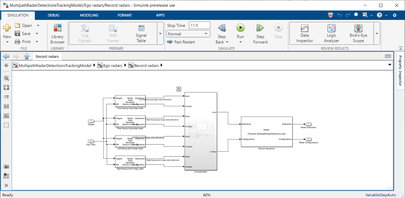This screenshot has width=405, height=198.
Task: Navigate up to parent with up arrow
Action: pyautogui.click(x=27, y=56)
